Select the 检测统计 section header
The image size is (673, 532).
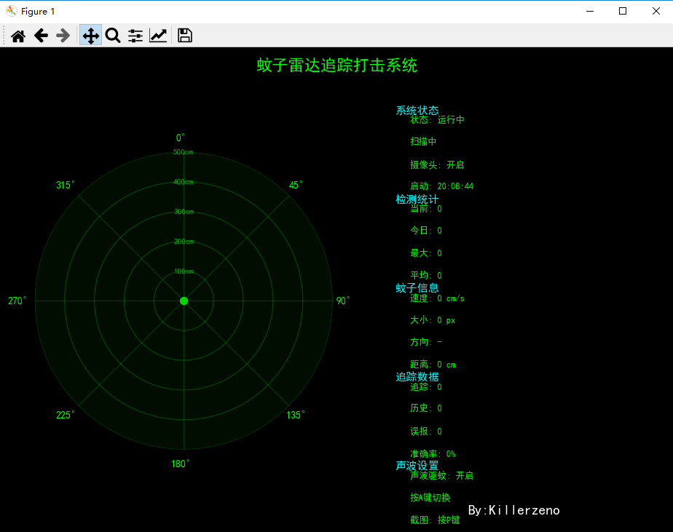(x=417, y=199)
